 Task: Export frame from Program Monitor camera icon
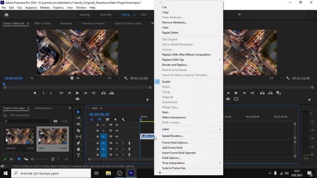(x=228, y=99)
